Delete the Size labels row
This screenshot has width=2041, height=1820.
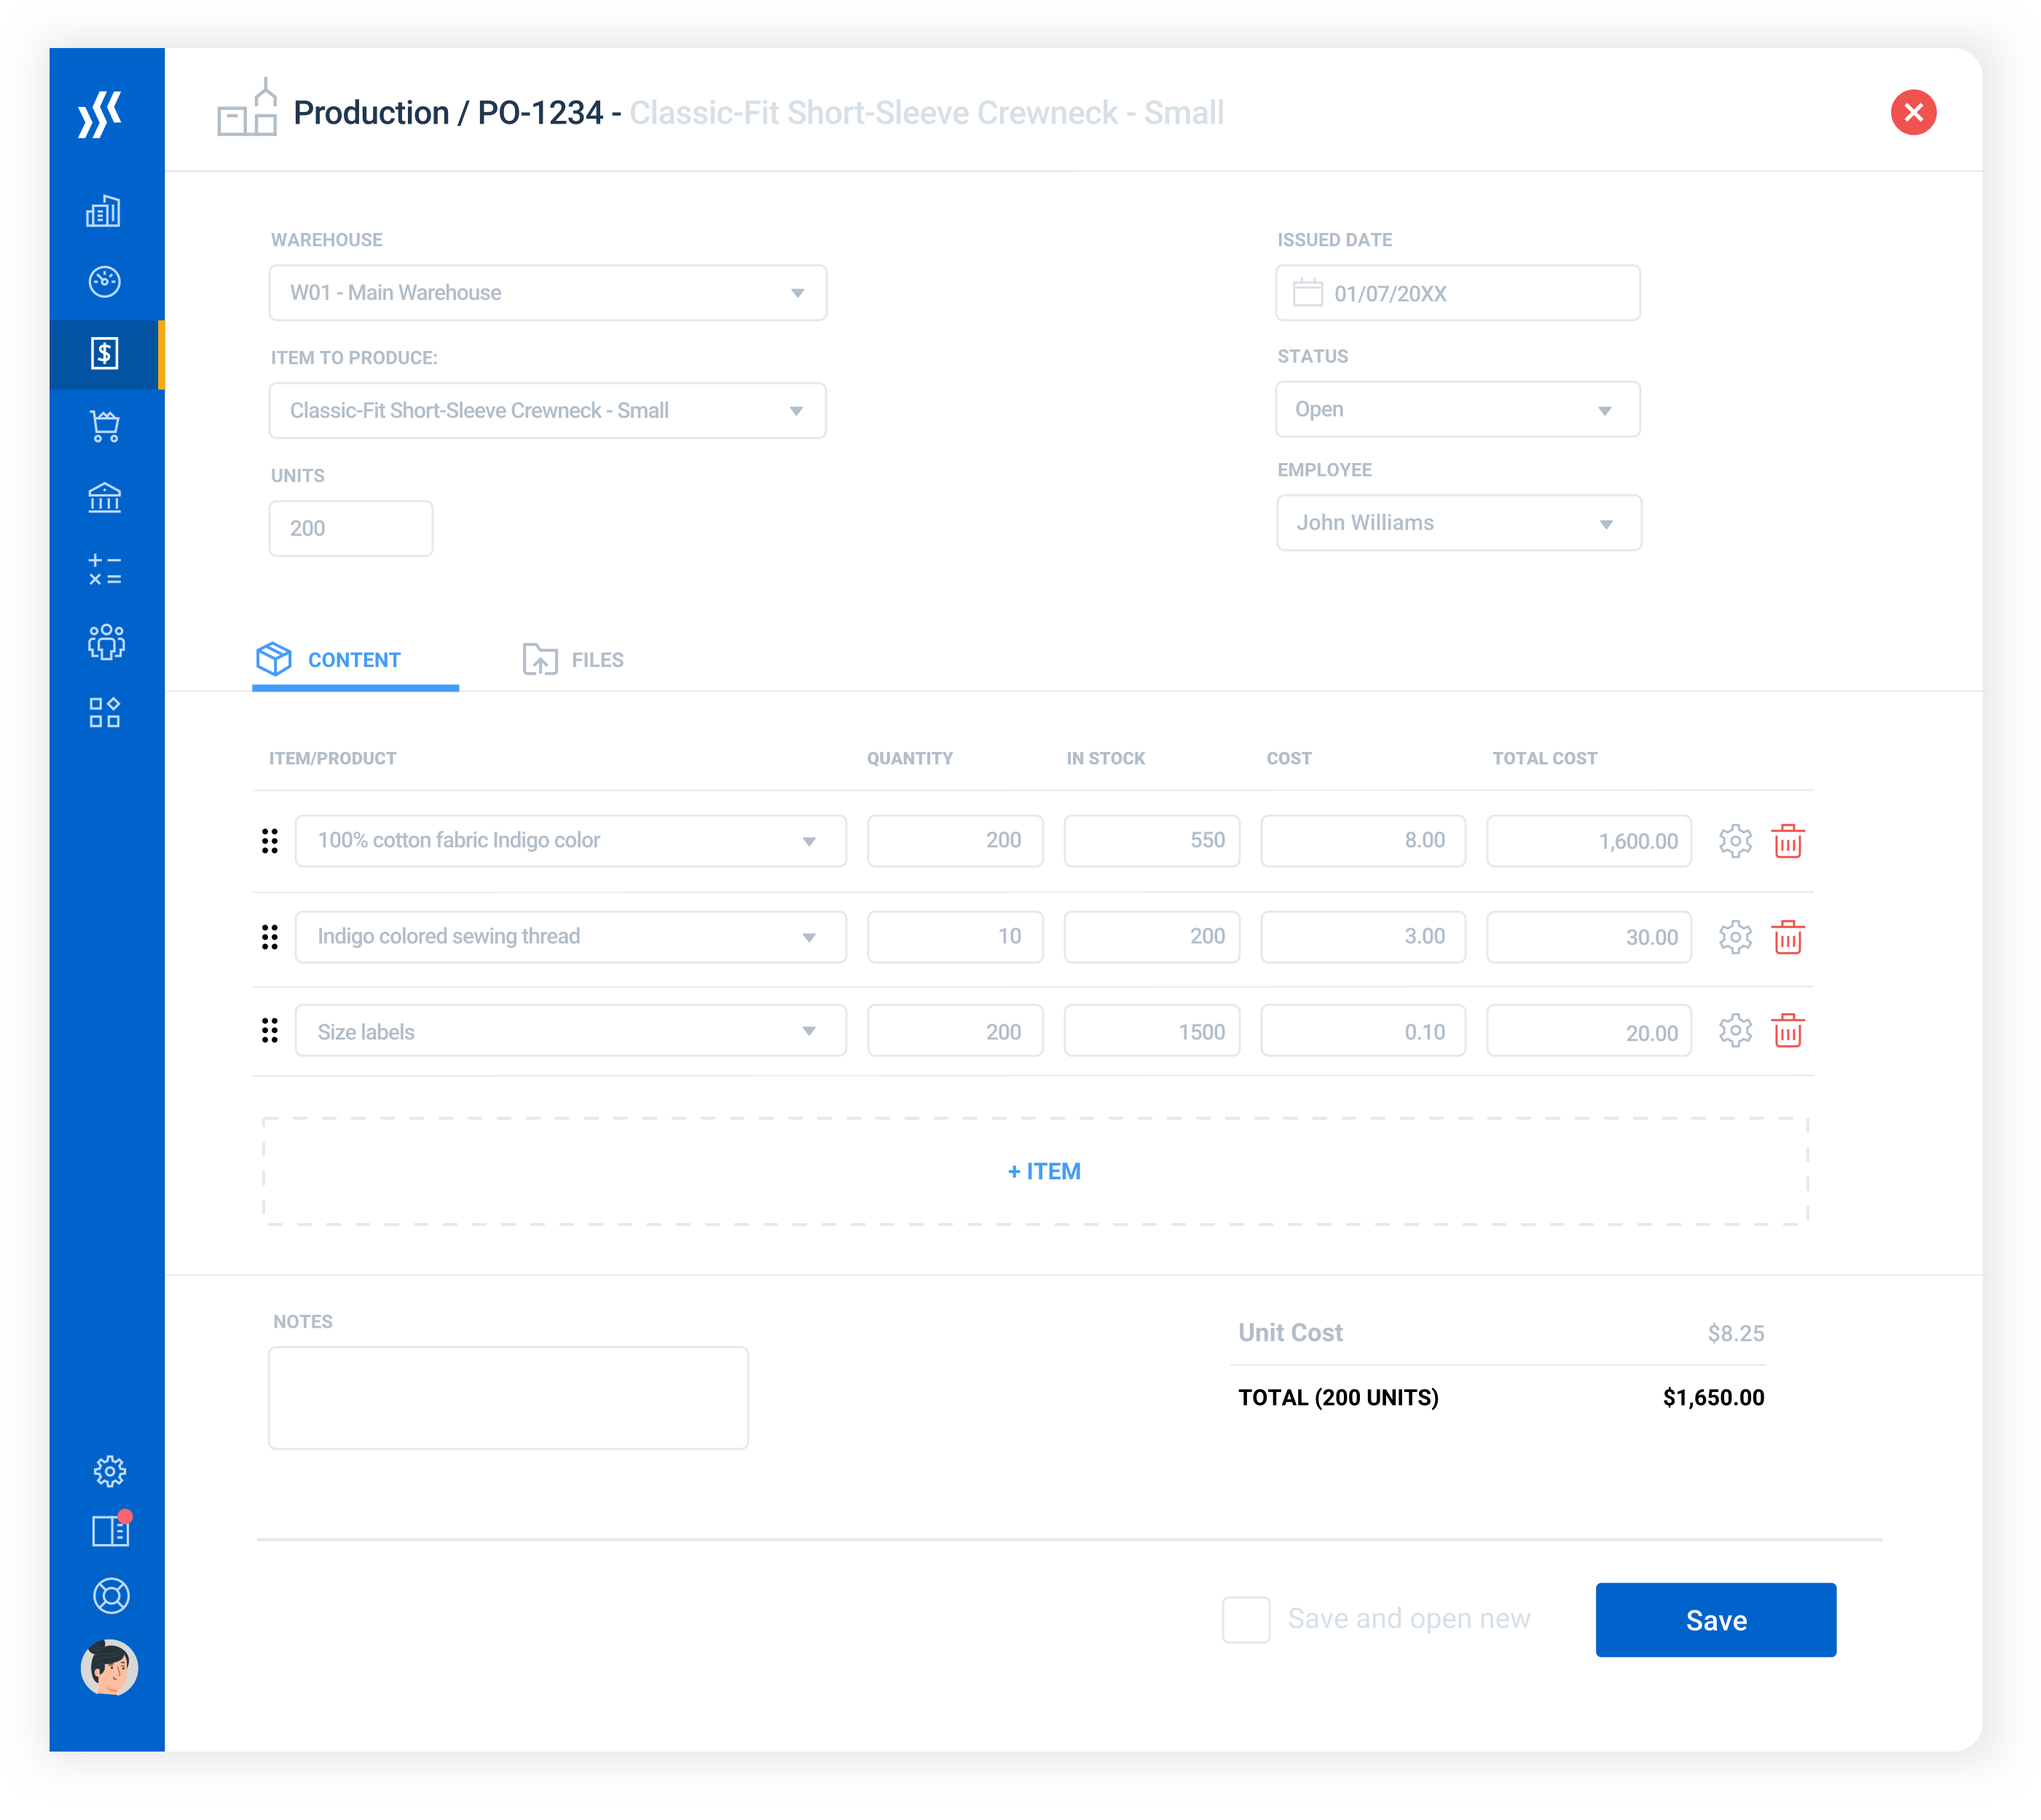[1787, 1031]
